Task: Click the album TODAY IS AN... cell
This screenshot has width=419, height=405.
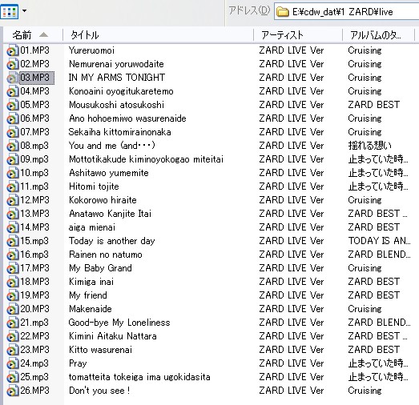Action: coord(379,241)
